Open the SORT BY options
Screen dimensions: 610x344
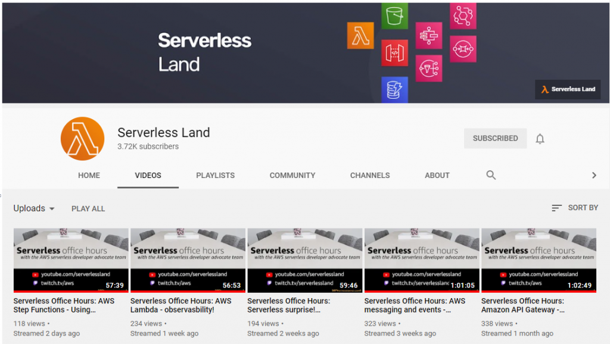click(575, 208)
